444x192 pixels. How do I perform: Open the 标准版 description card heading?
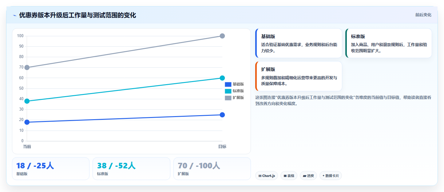click(x=358, y=37)
